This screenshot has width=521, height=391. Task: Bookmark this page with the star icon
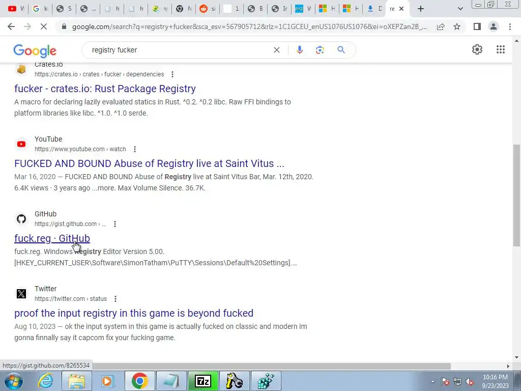pos(457,26)
